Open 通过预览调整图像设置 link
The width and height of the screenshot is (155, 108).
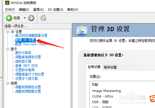[31, 35]
